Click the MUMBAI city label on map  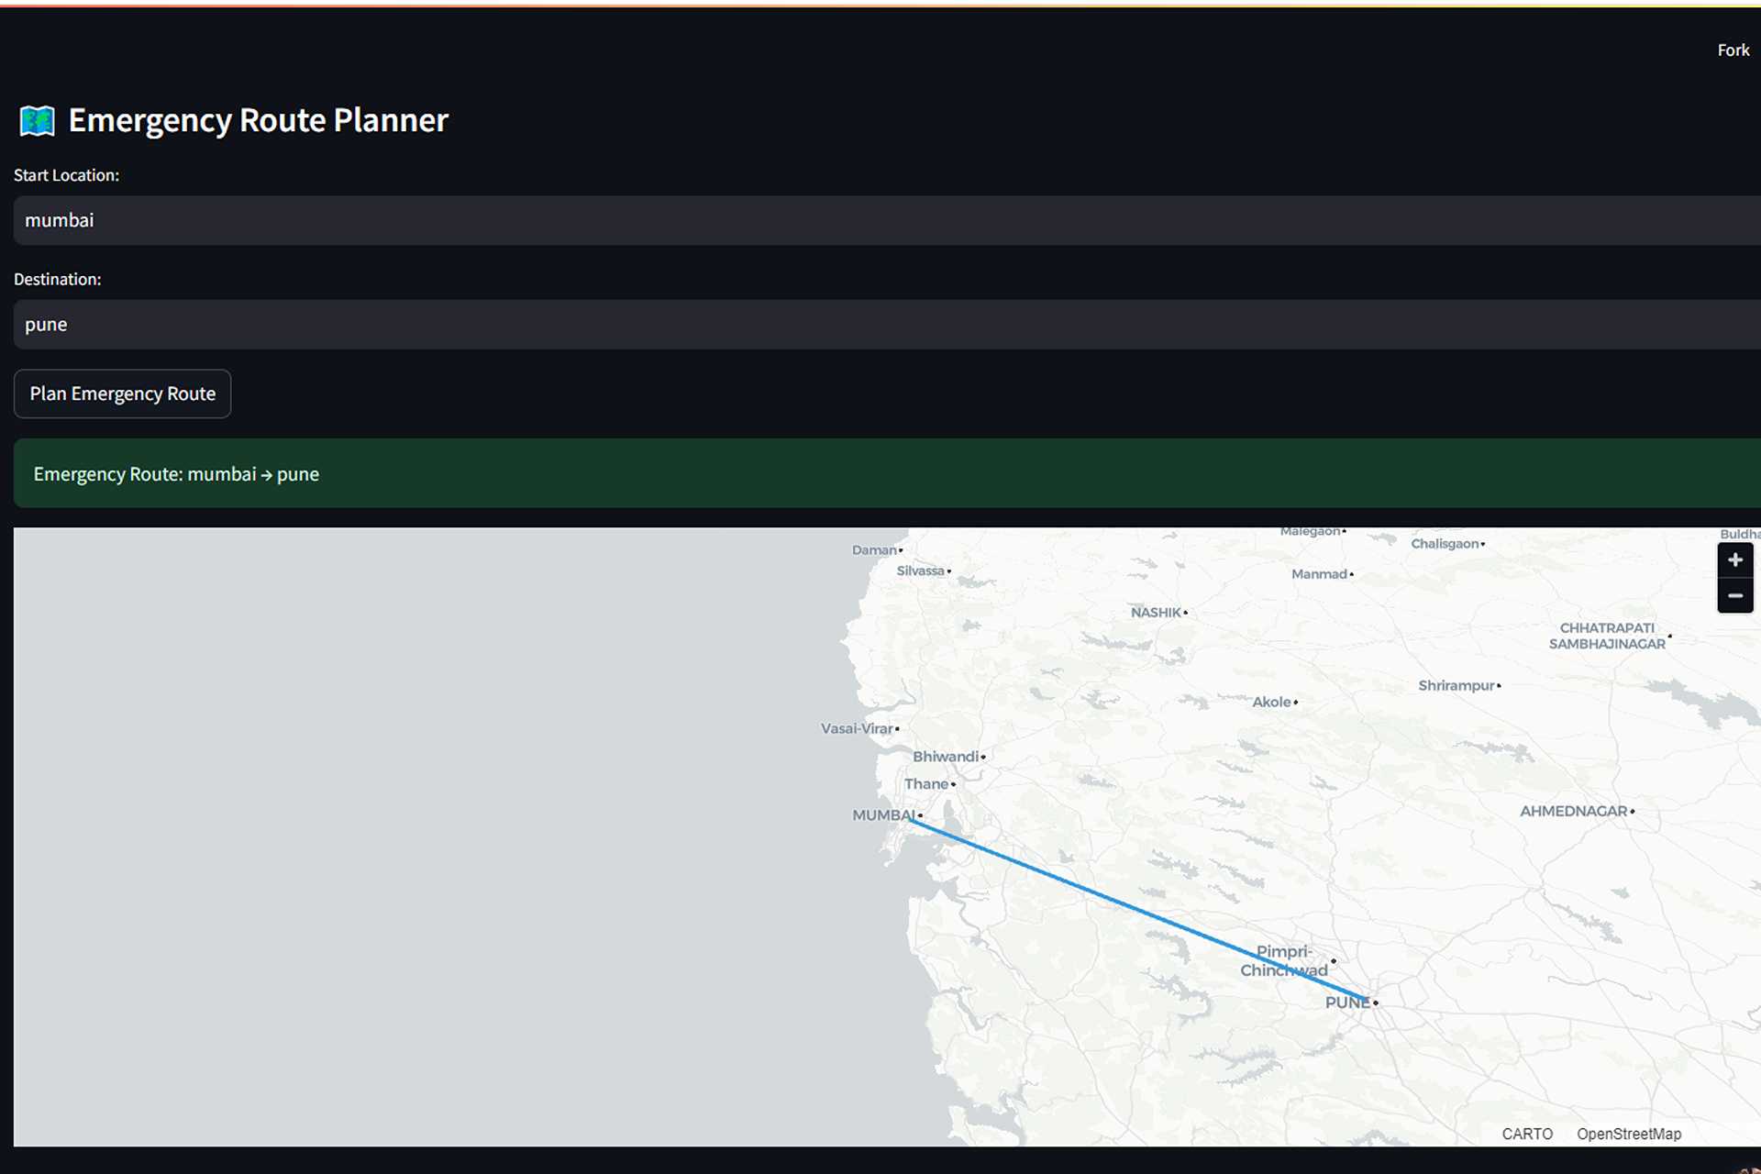(882, 815)
